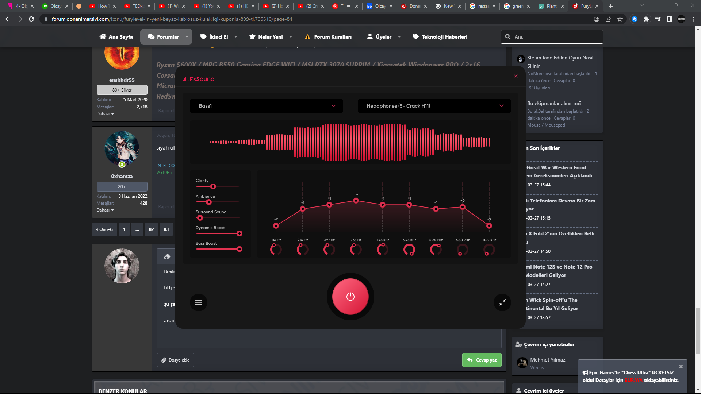The width and height of the screenshot is (701, 394).
Task: Toggle FxSound power button
Action: [350, 297]
